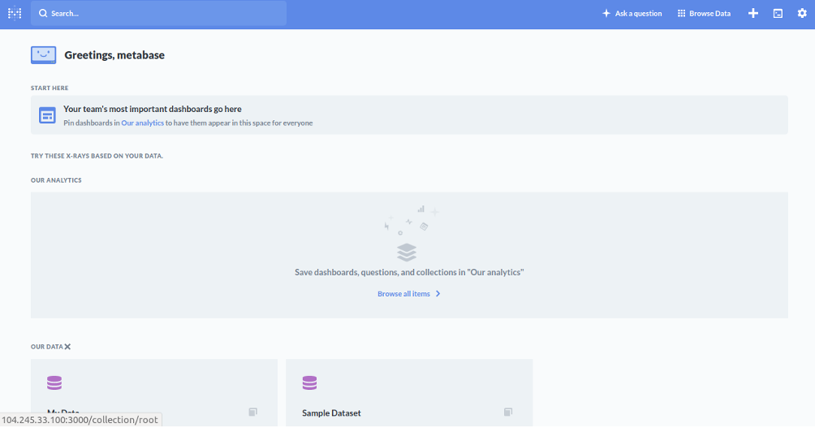Click the START HERE heading
815x428 pixels.
click(50, 89)
